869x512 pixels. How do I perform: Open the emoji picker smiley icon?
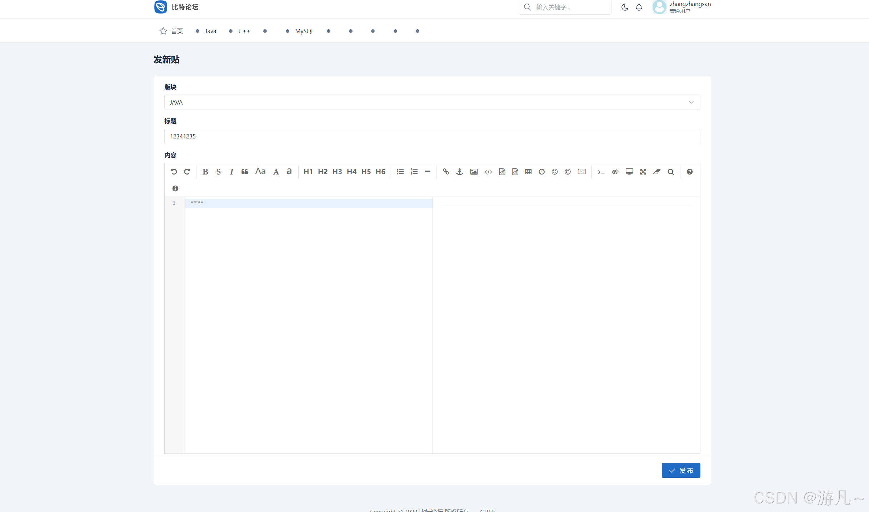[x=554, y=172]
